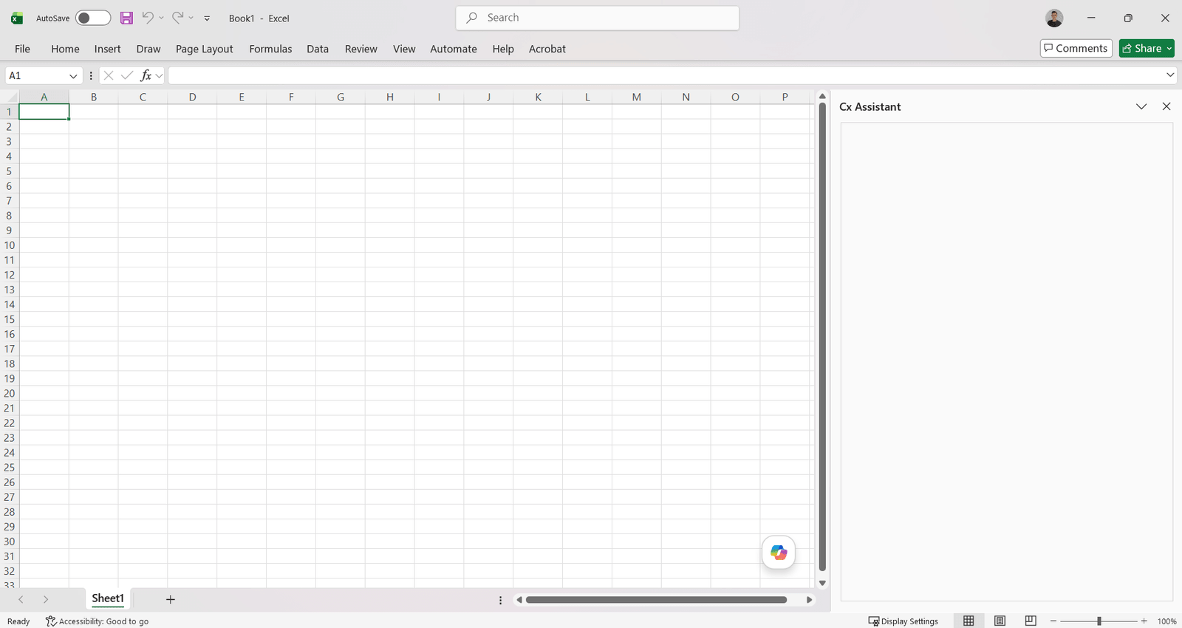The width and height of the screenshot is (1182, 628).
Task: Click the Save icon in title bar
Action: click(x=126, y=18)
